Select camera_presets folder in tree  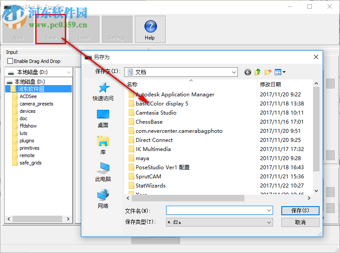pyautogui.click(x=36, y=104)
